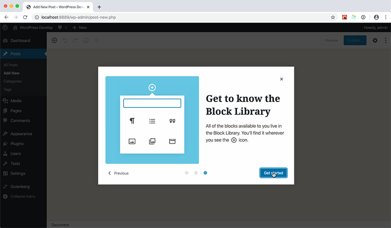Image resolution: width=391 pixels, height=228 pixels.
Task: Open the content structure info icon
Action: point(86,41)
